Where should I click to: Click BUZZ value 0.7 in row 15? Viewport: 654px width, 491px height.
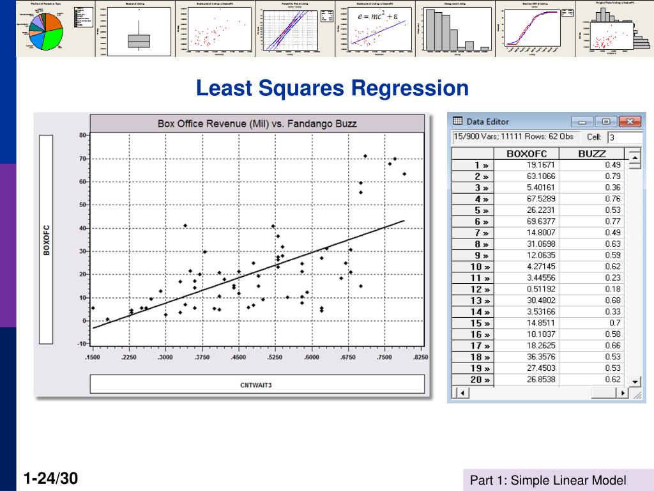591,323
